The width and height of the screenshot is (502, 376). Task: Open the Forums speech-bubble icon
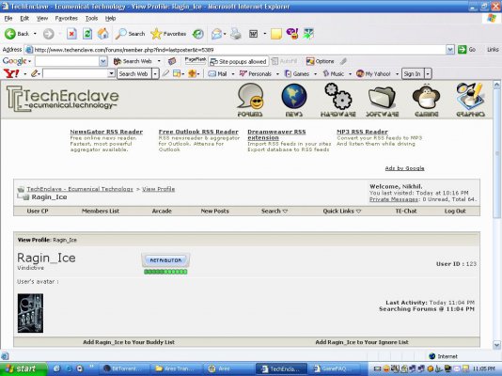[x=250, y=100]
